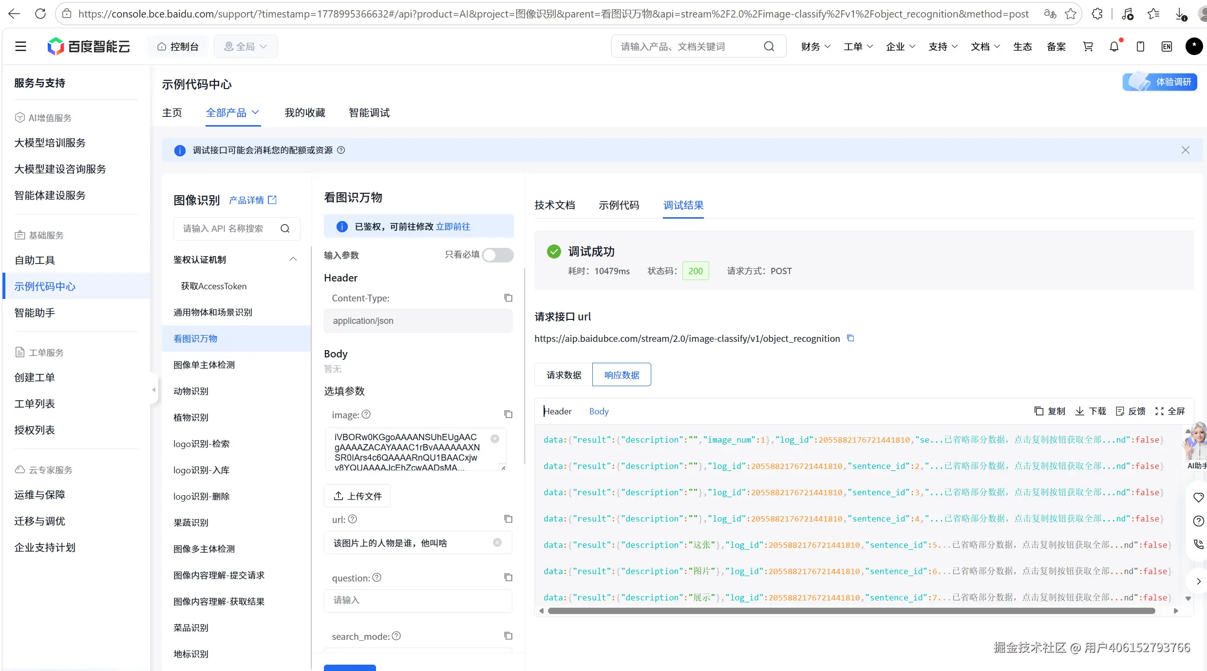Switch language with the EN icon
This screenshot has width=1207, height=671.
1167,46
